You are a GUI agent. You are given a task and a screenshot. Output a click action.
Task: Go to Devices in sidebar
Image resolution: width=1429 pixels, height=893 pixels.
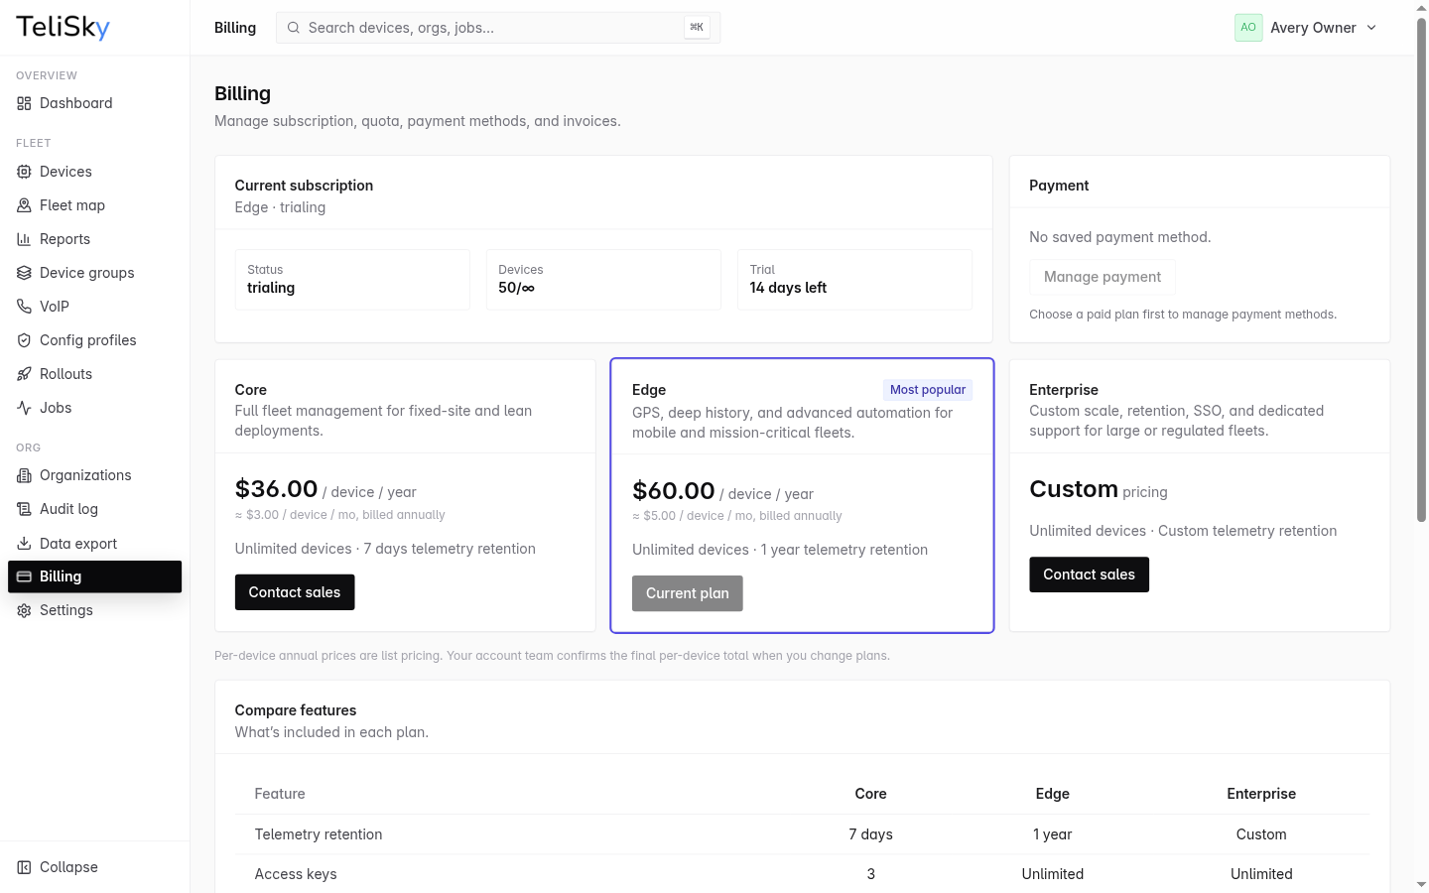[94, 172]
